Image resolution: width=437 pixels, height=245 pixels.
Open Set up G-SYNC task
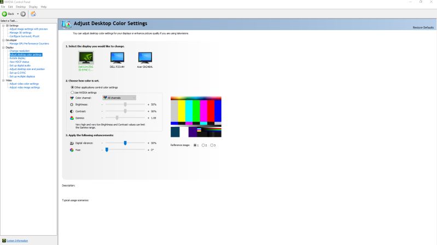pyautogui.click(x=18, y=73)
